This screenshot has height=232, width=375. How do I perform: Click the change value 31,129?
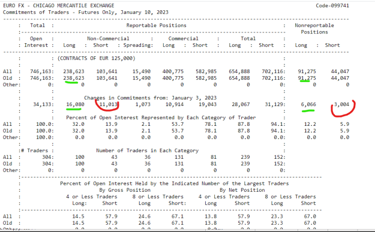coord(274,104)
